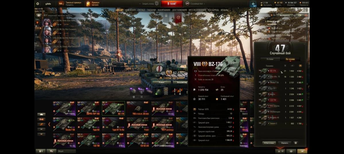Image resolution: width=344 pixels, height=154 pixels.
Task: Click the Премиум магазин icon
Action: [x=88, y=4]
